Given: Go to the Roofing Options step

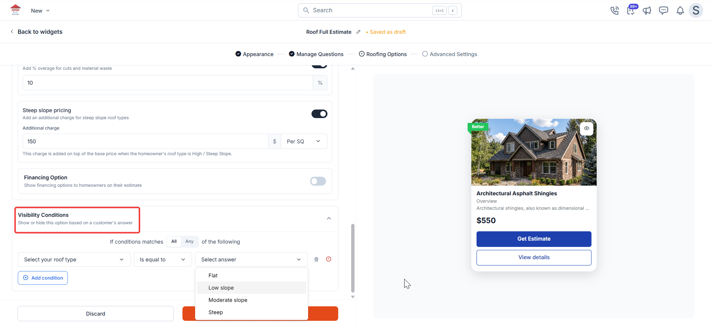Looking at the screenshot, I should click(383, 54).
